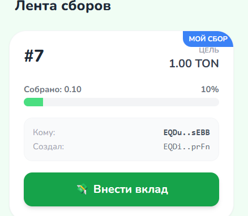Click the fundraiser number #7 title
Screen dimensions: 248x216
(x=34, y=56)
